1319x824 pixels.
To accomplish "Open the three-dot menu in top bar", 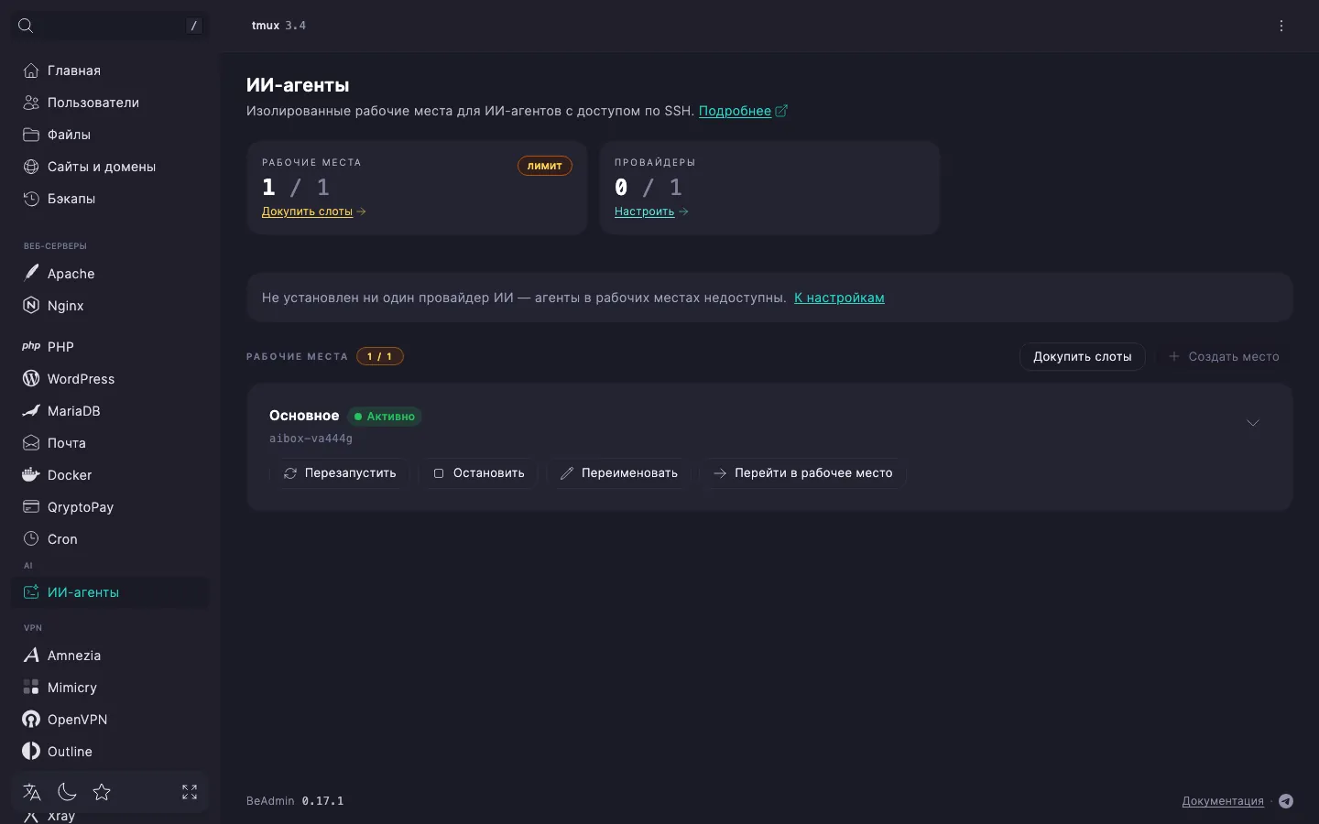I will coord(1281,26).
